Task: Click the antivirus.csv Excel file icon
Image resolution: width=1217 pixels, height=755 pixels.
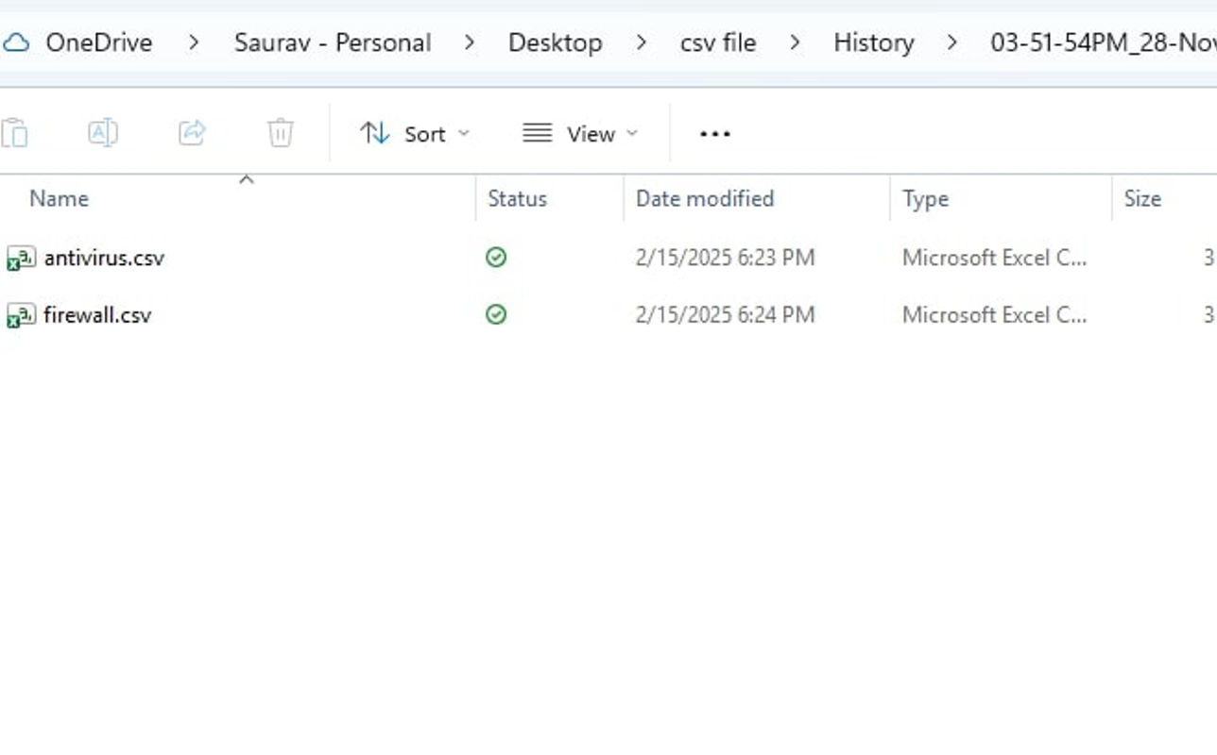Action: [x=21, y=258]
